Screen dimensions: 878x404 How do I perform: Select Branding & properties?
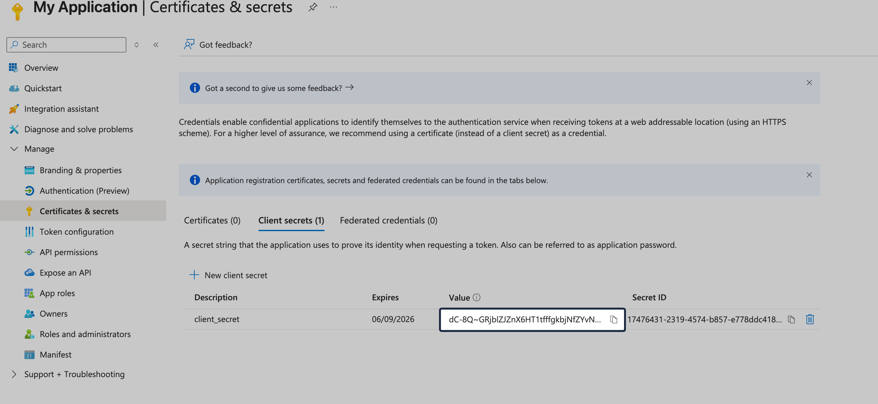pyautogui.click(x=80, y=170)
